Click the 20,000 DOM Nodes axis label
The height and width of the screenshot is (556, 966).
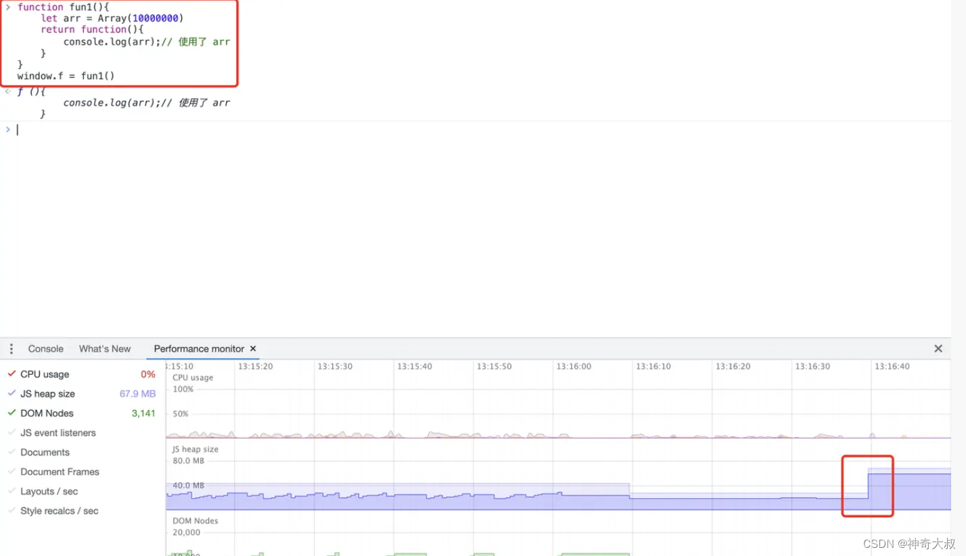(x=187, y=532)
